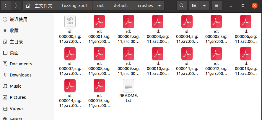Select PDF file id:000007 icon
The image size is (262, 120).
(70, 54)
